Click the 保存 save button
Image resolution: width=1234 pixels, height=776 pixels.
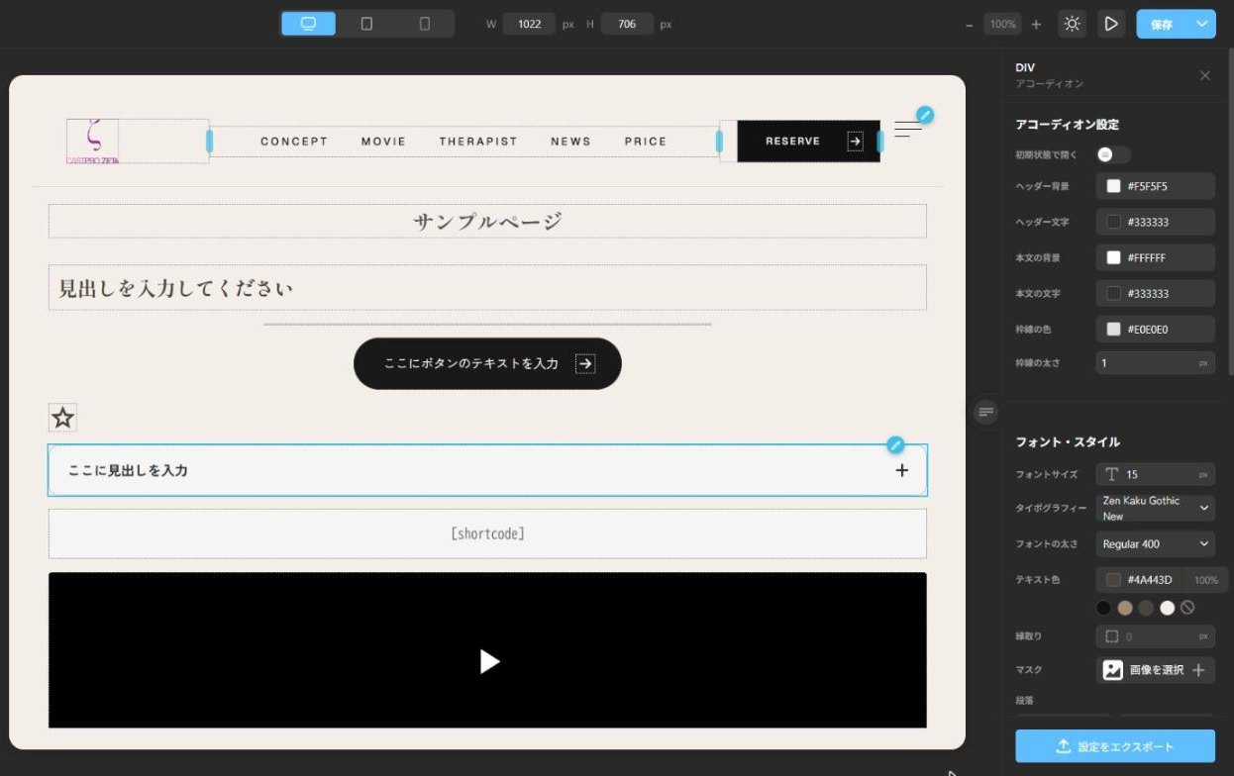coord(1163,24)
